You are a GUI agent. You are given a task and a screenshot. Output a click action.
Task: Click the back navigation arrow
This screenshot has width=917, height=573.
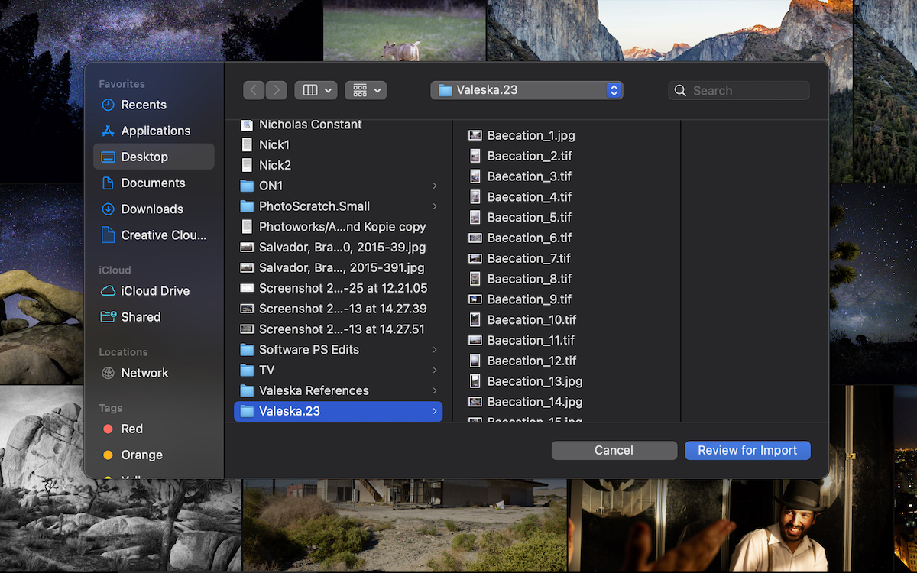tap(254, 89)
